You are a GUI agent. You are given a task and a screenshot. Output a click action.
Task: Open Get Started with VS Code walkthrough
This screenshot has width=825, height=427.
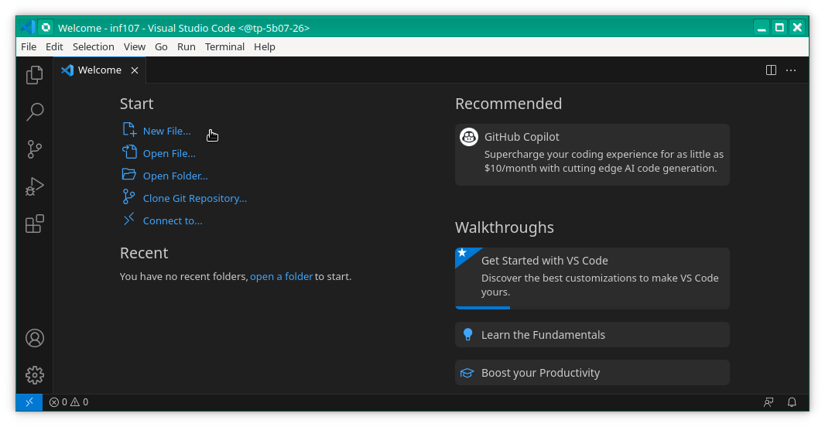(x=592, y=278)
